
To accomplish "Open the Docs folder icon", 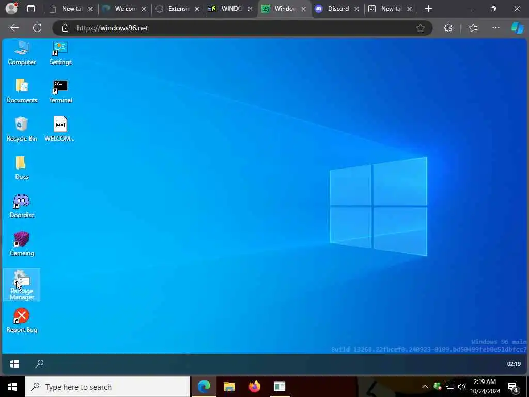I will 22,167.
